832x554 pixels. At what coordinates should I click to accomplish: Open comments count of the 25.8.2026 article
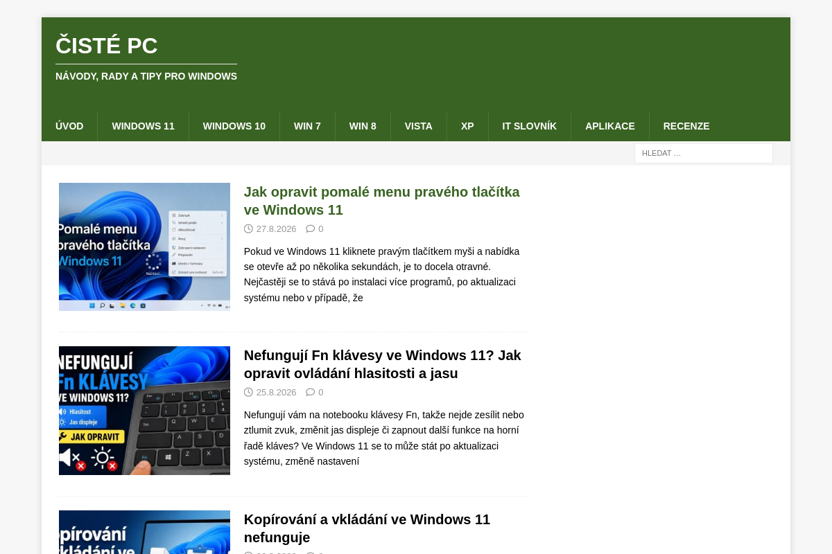pos(320,393)
